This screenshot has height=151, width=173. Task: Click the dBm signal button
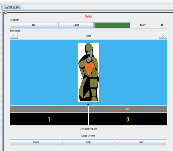(76, 25)
